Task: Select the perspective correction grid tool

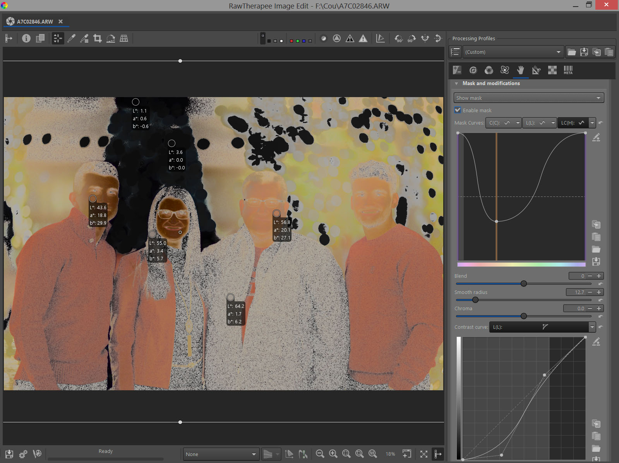Action: pos(124,38)
